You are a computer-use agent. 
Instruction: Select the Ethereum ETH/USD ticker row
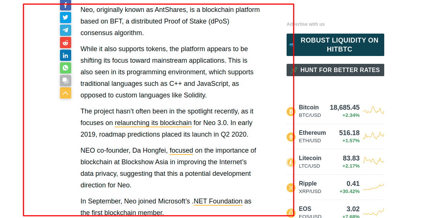tap(335, 136)
